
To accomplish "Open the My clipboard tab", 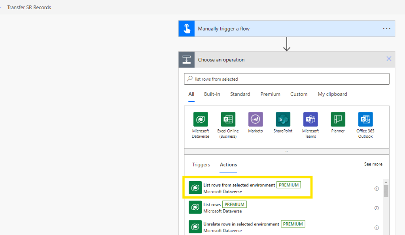I will coord(332,94).
